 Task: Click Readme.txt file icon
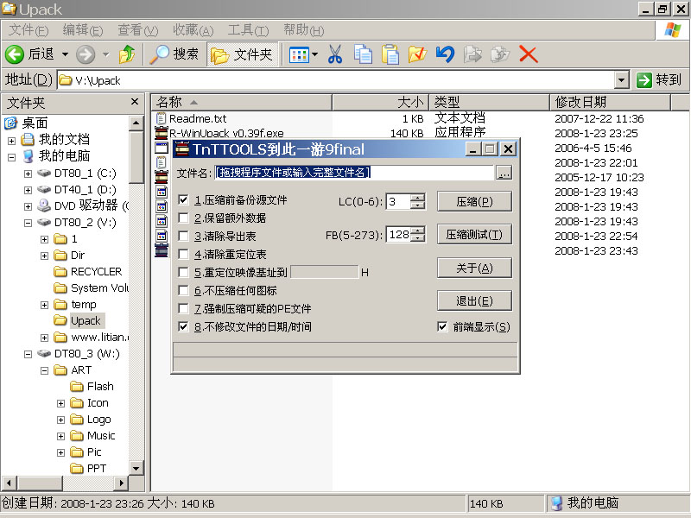pyautogui.click(x=162, y=118)
